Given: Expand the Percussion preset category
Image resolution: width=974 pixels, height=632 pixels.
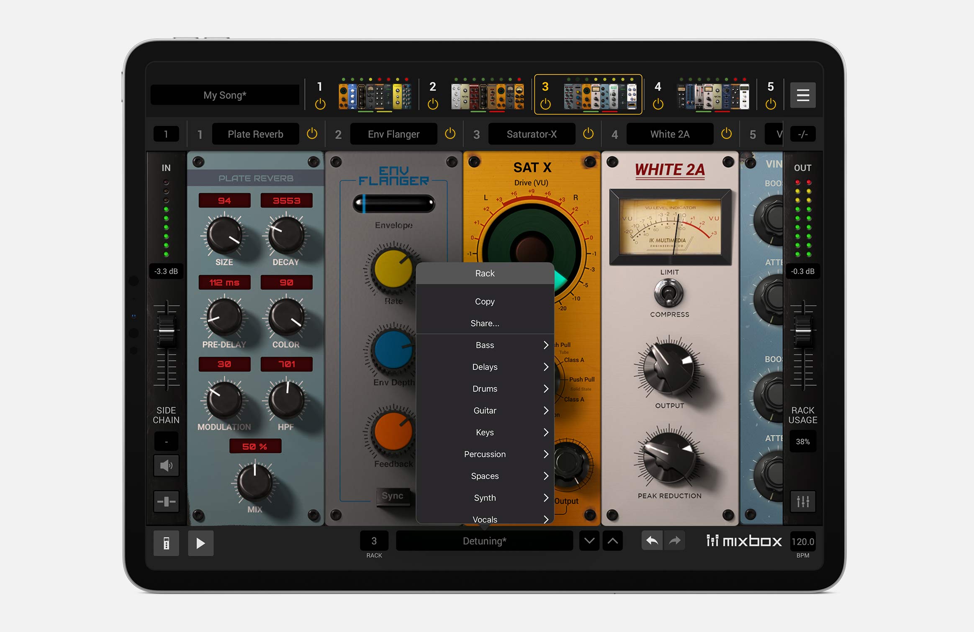Looking at the screenshot, I should click(485, 454).
